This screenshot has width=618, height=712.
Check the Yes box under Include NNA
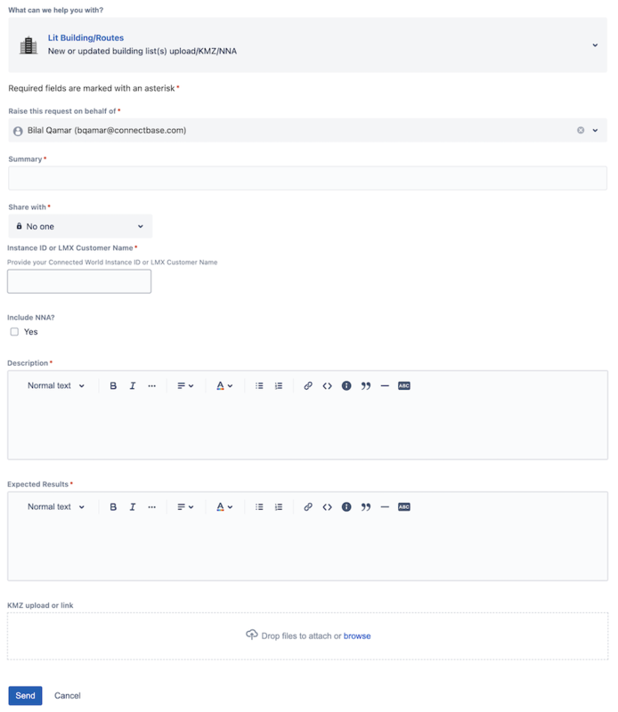(x=14, y=331)
